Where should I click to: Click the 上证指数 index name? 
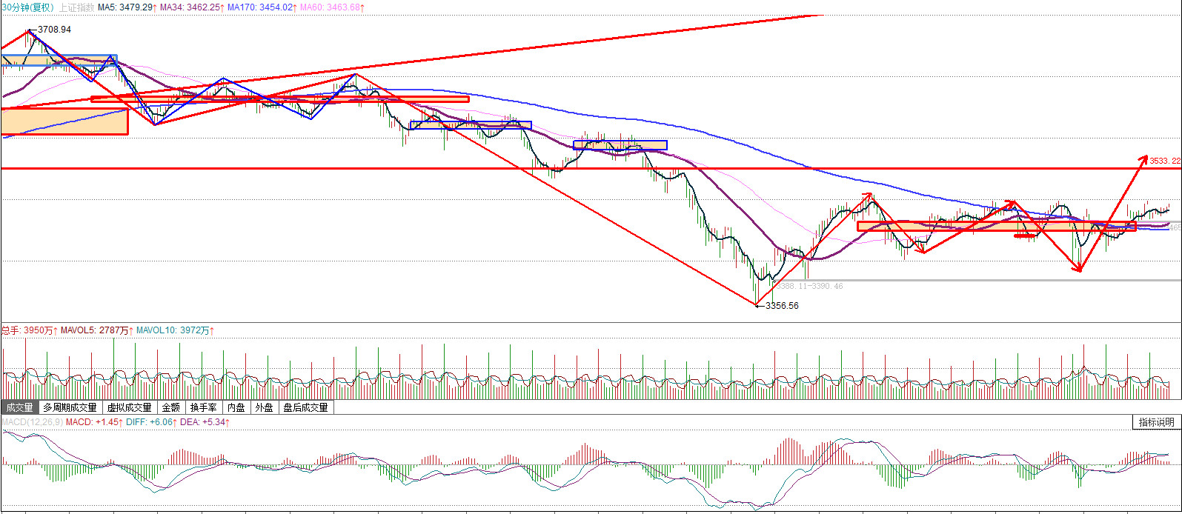tap(76, 7)
